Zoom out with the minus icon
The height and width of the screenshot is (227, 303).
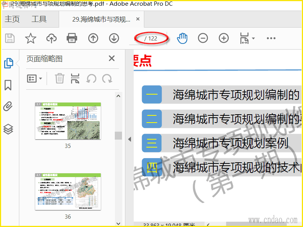coord(203,38)
